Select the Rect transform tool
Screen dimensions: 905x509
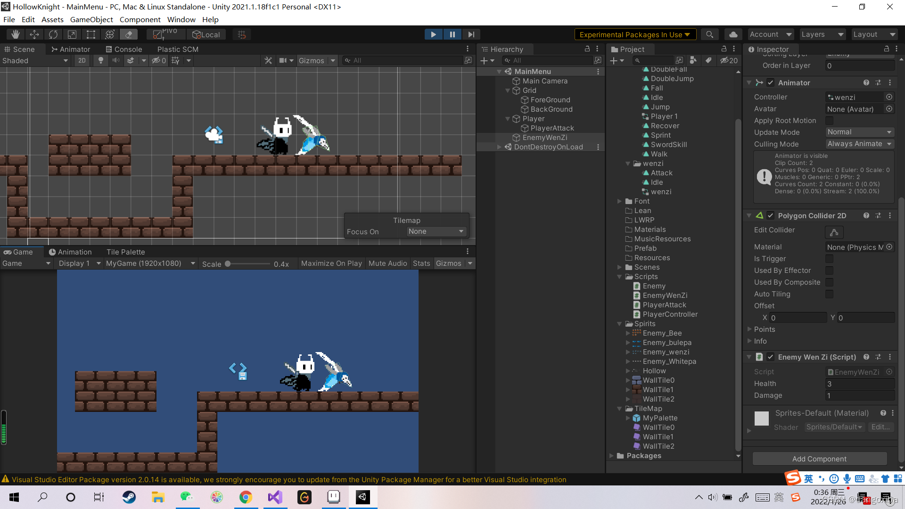[91, 34]
